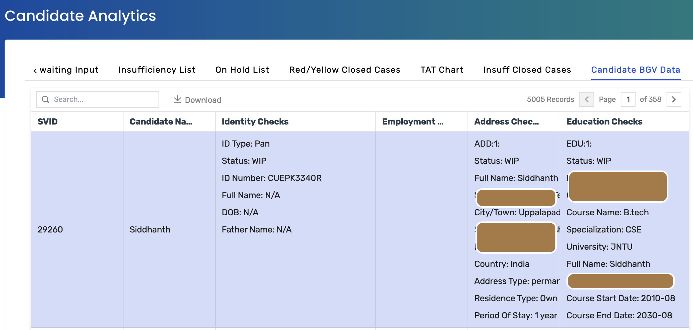The width and height of the screenshot is (693, 330).
Task: Select the TAT Chart tab
Action: coord(442,70)
